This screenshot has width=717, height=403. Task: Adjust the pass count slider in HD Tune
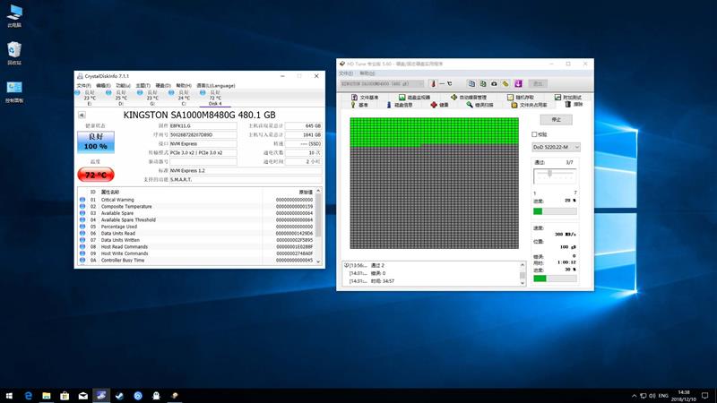pyautogui.click(x=550, y=173)
